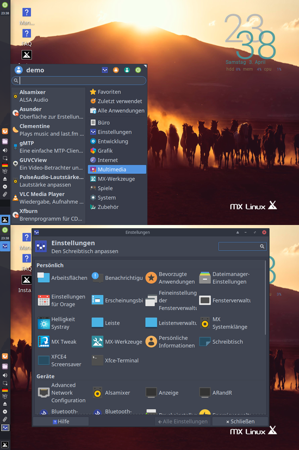Open Schreibtisch settings
Screen dimensions: 299x450
pyautogui.click(x=221, y=342)
